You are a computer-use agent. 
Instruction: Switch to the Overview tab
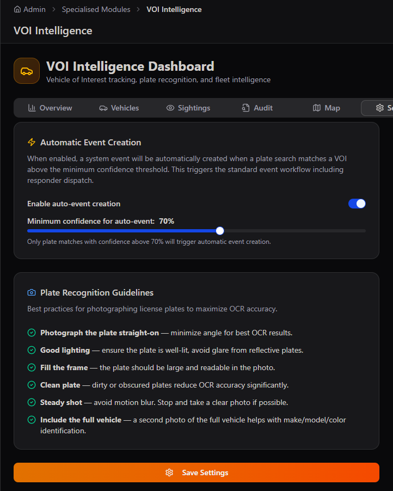click(50, 108)
